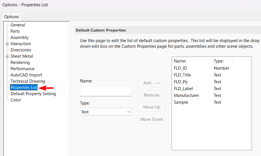Click the Name input field
This screenshot has width=261, height=156.
[x=106, y=91]
